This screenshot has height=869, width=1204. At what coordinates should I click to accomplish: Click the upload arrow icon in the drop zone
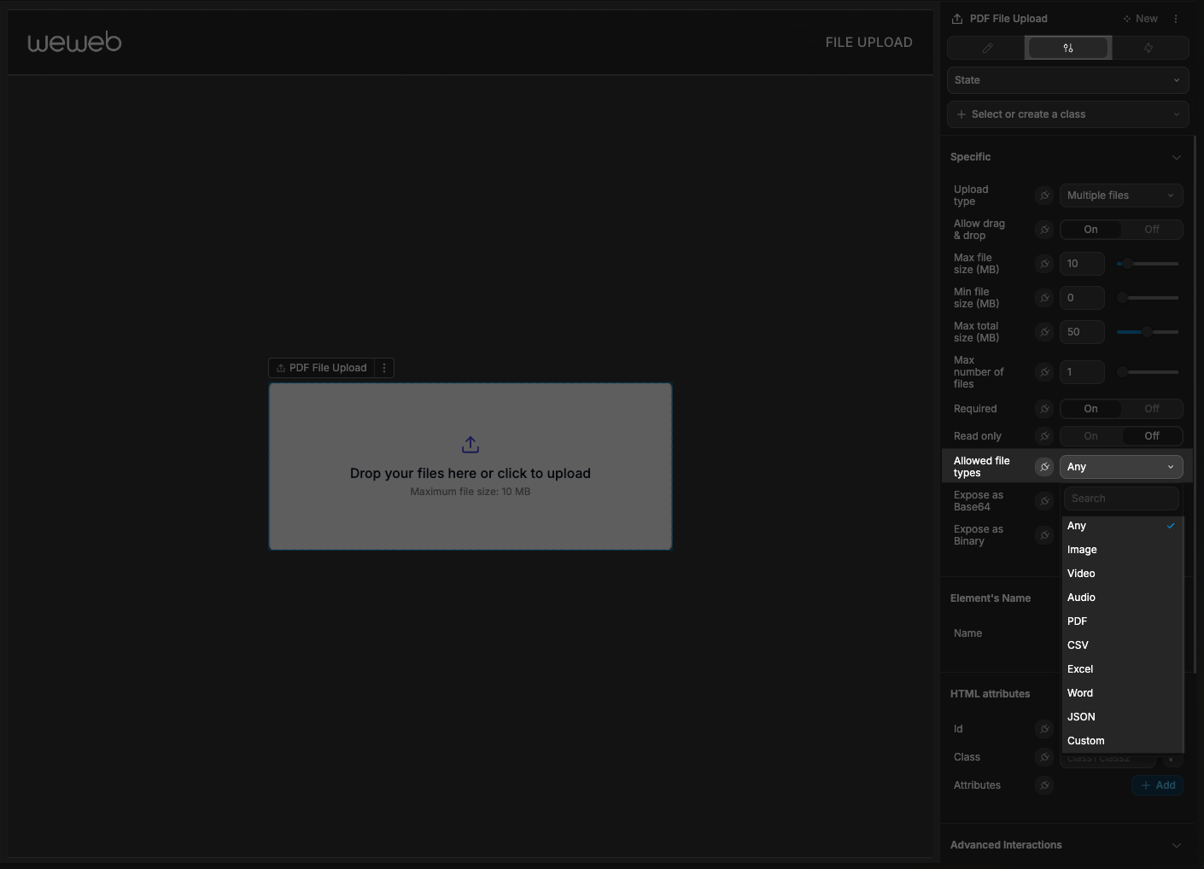tap(470, 445)
